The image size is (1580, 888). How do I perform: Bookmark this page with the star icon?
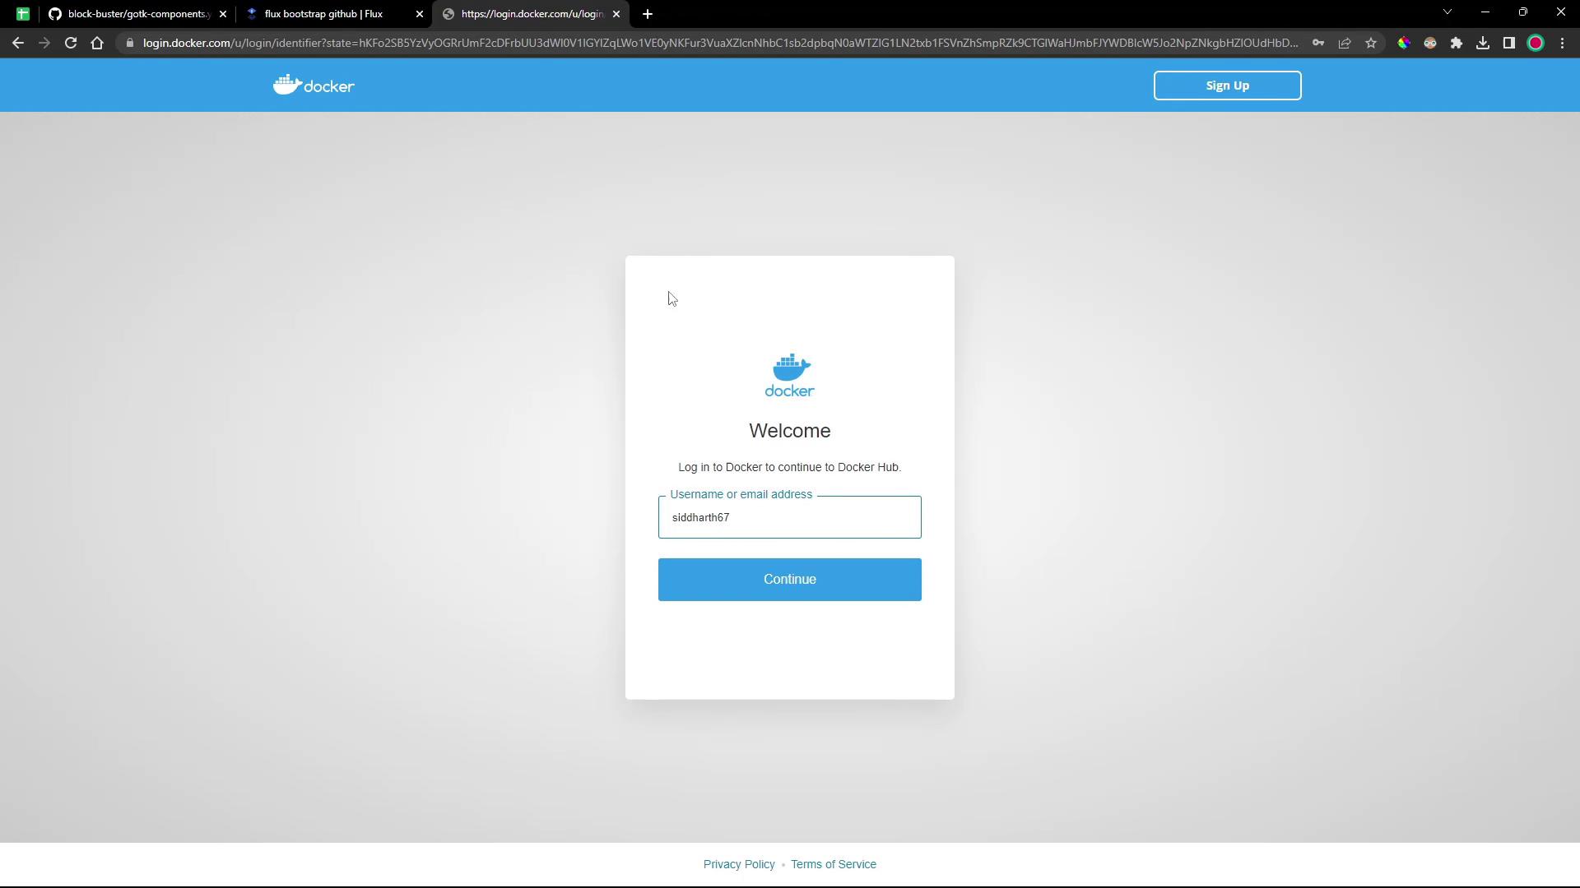(x=1371, y=43)
